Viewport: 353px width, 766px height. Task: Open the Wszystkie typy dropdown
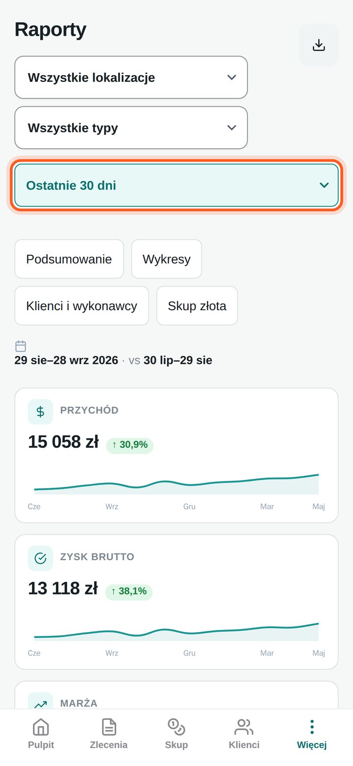click(x=131, y=128)
